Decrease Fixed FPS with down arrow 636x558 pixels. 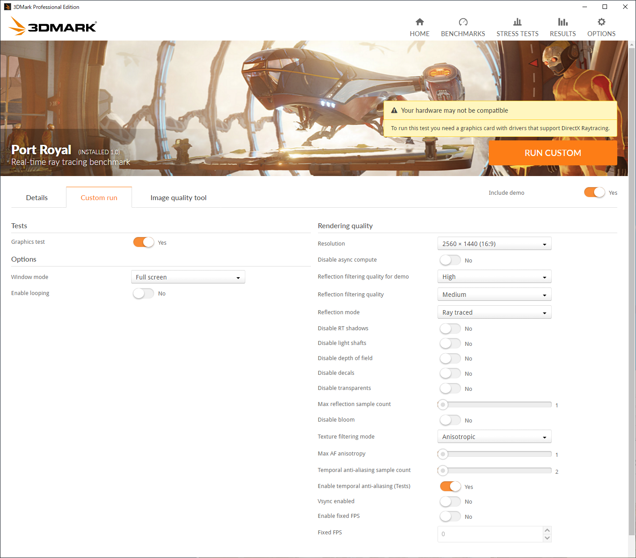coord(547,538)
